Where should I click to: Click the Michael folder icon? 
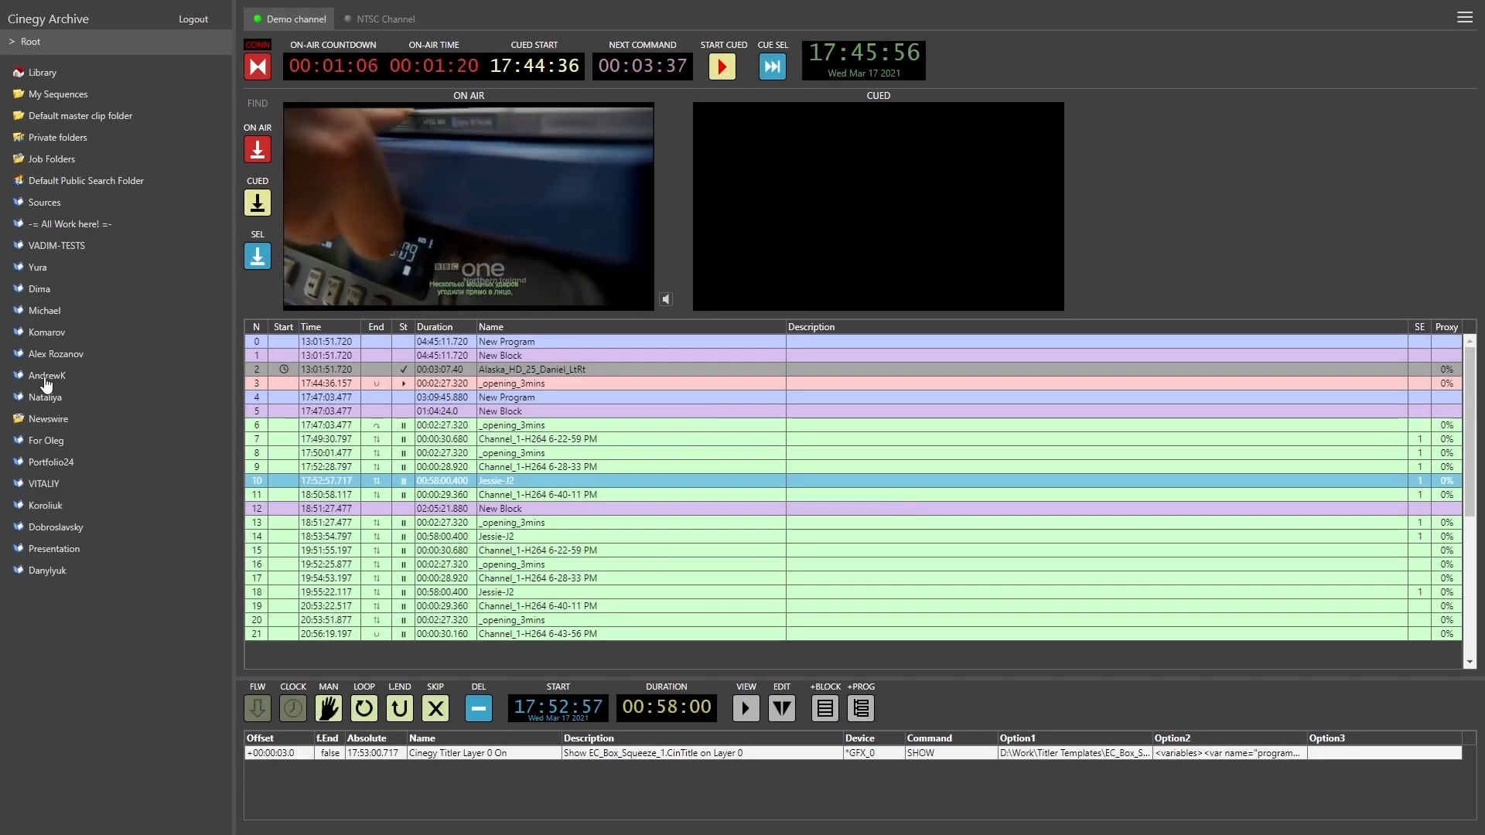(19, 310)
